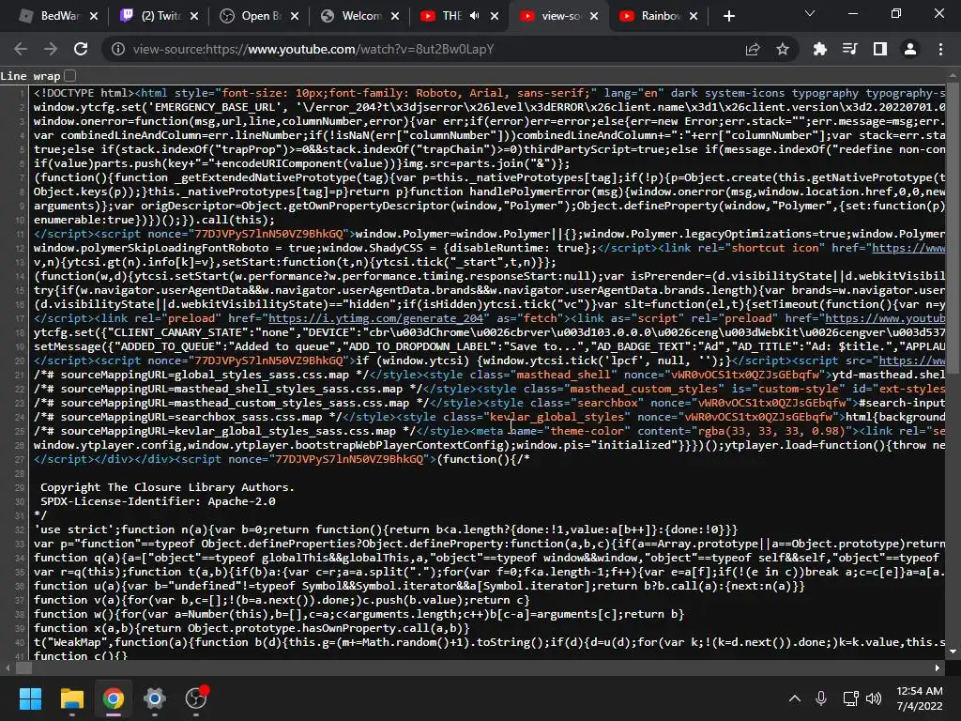Toggle the browser side panel icon
The image size is (961, 721).
point(880,49)
